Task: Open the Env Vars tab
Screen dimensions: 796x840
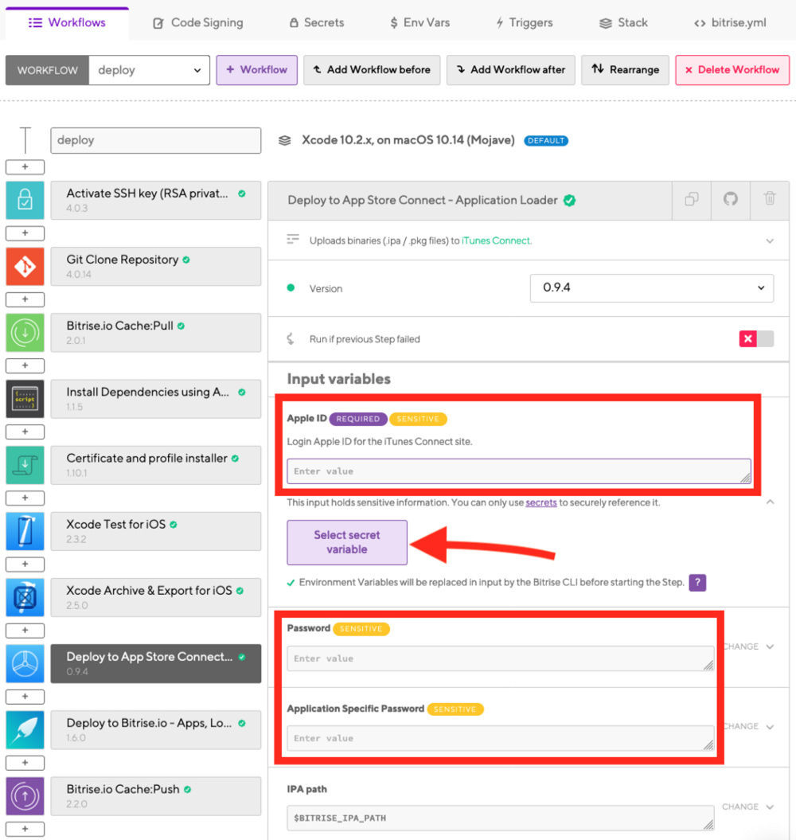Action: [420, 23]
